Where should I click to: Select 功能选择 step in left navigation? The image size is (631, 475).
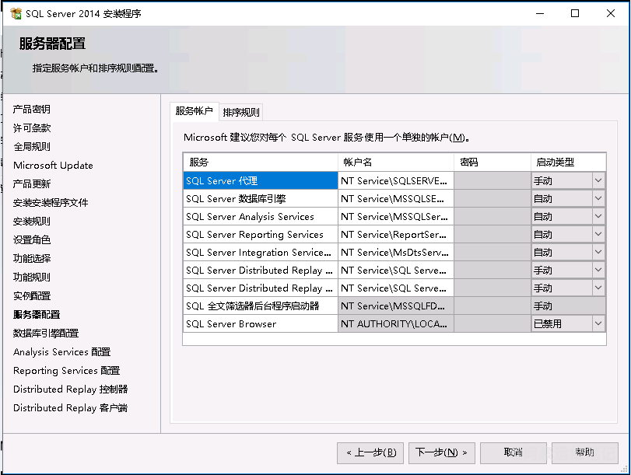(32, 258)
